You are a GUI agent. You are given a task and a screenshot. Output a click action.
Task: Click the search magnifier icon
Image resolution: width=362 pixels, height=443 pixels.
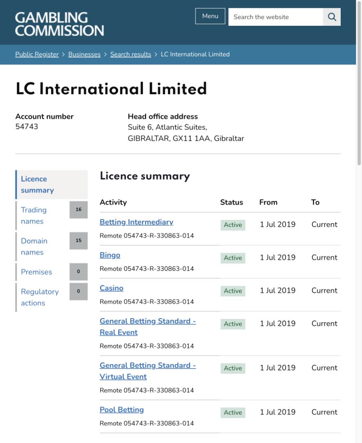[x=332, y=17]
